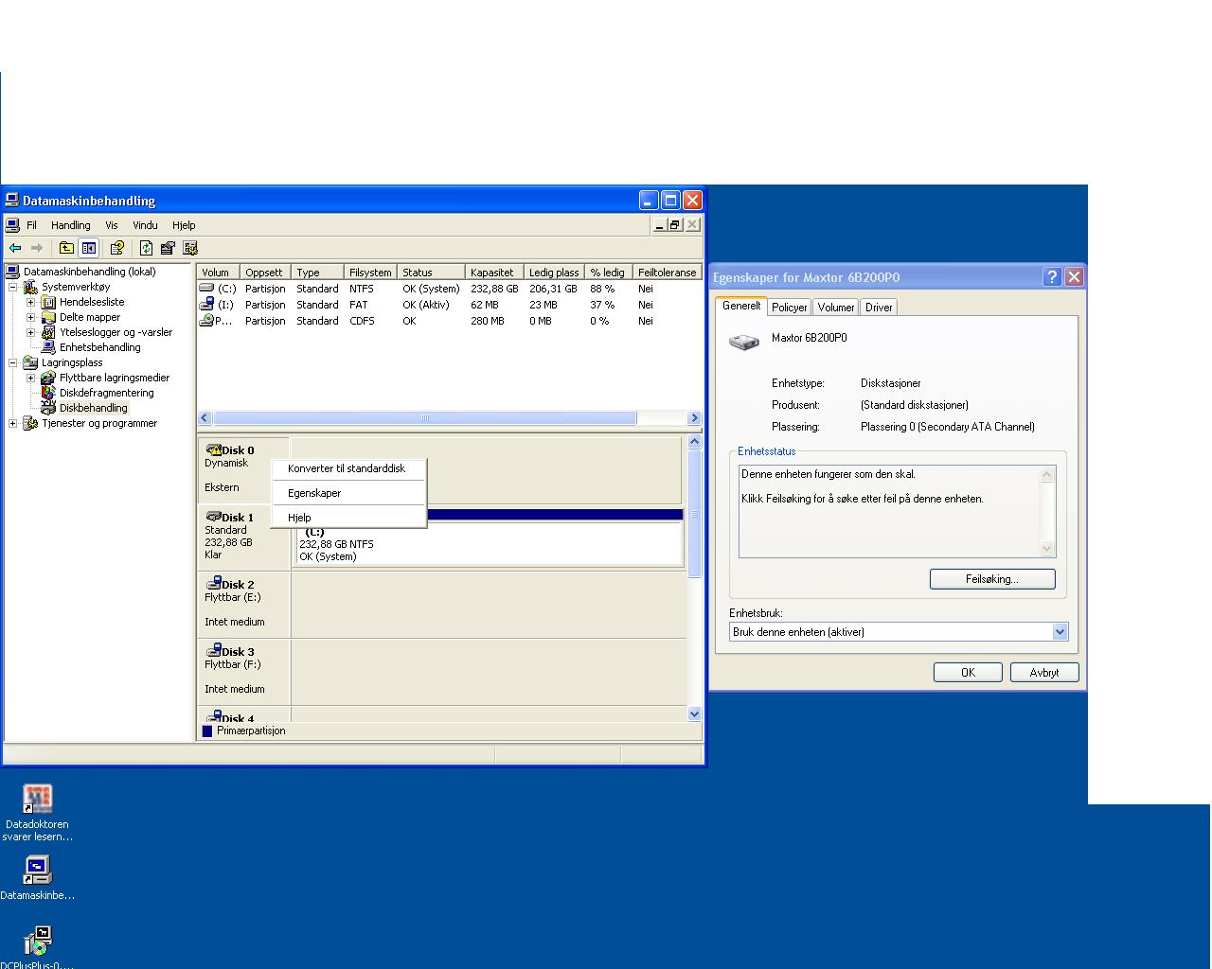Expand the Hendelsesliste tree node

[x=30, y=303]
